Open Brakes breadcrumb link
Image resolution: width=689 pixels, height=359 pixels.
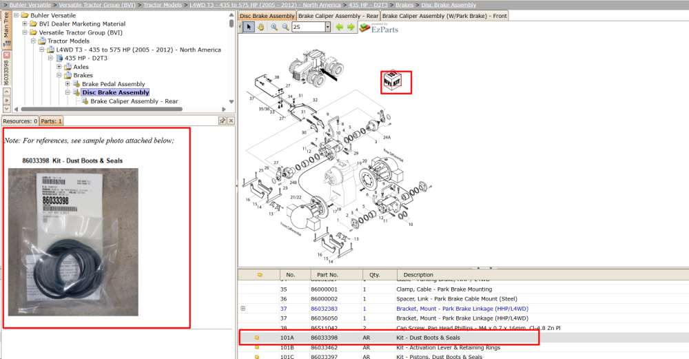404,5
